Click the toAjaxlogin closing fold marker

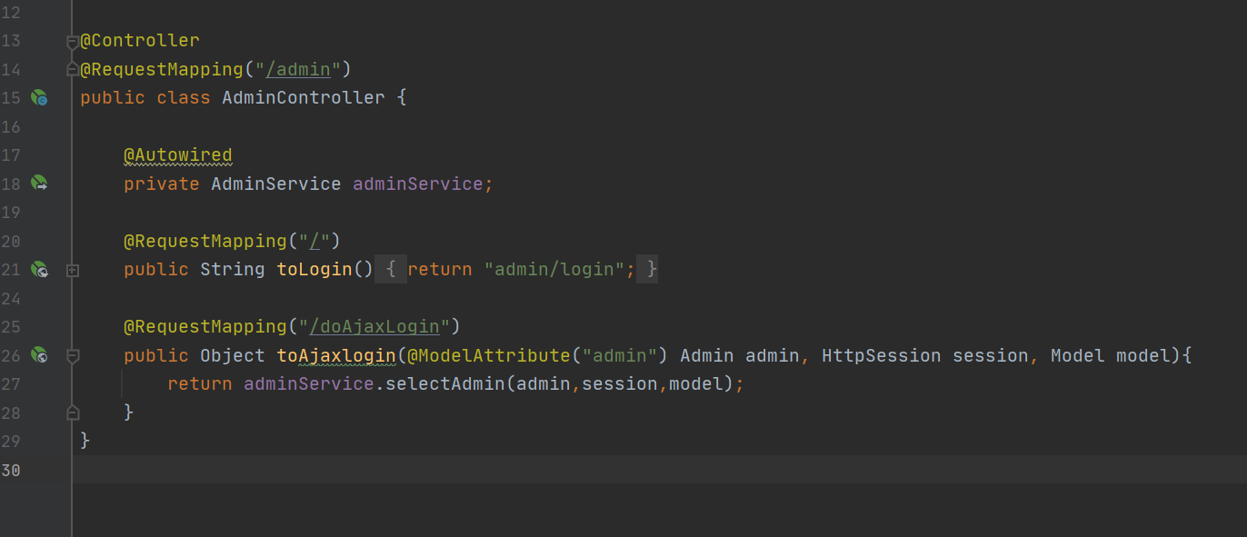coord(73,413)
